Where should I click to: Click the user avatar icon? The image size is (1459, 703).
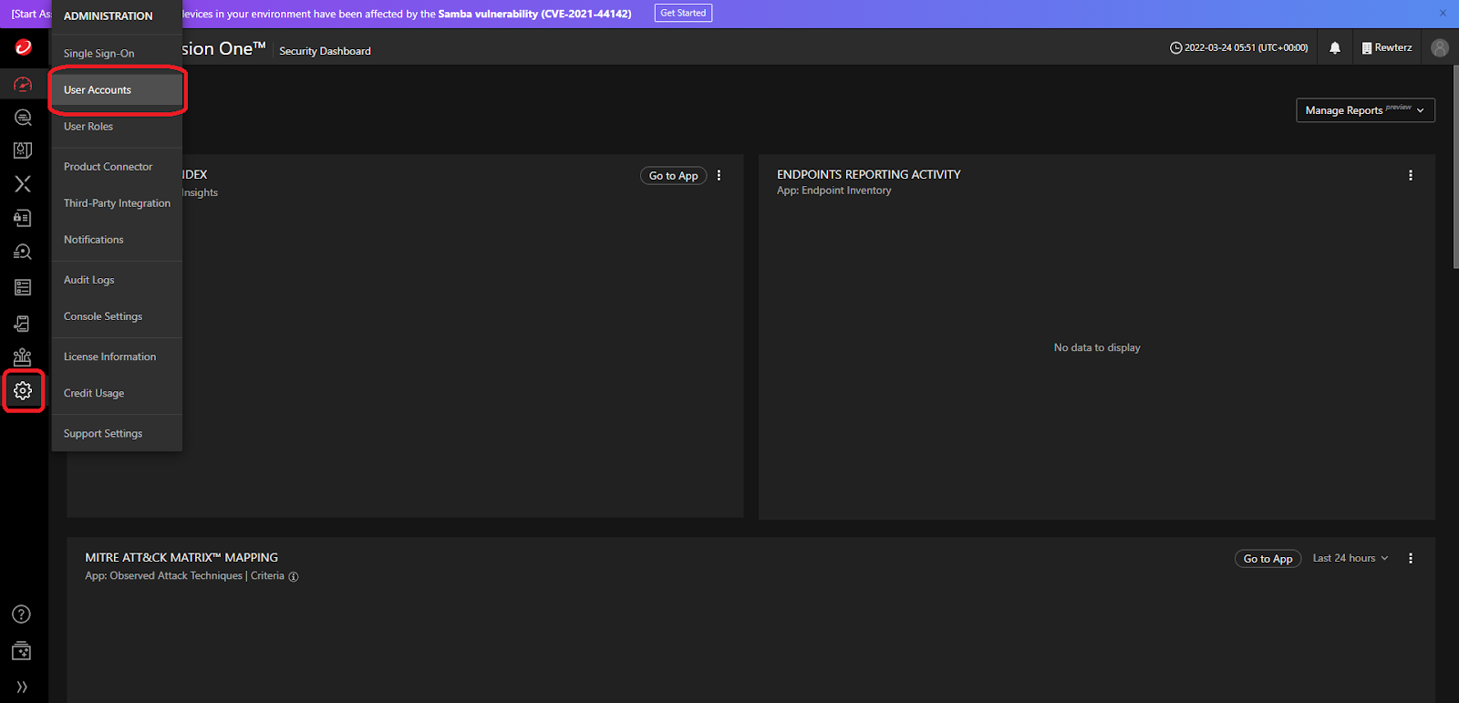click(1440, 48)
